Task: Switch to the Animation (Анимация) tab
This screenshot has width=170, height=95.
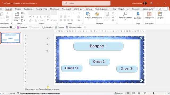Action: point(66,9)
